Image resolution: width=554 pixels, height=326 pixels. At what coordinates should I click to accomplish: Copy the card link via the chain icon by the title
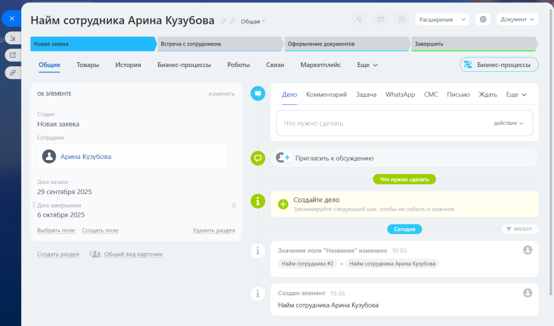[x=233, y=21]
